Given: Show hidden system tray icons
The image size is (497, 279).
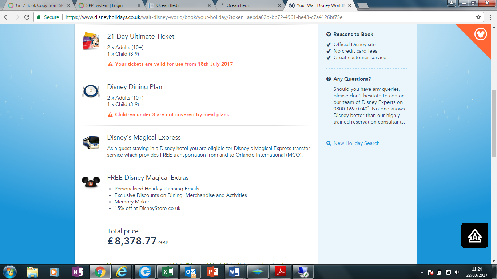Looking at the screenshot, I should (422, 272).
